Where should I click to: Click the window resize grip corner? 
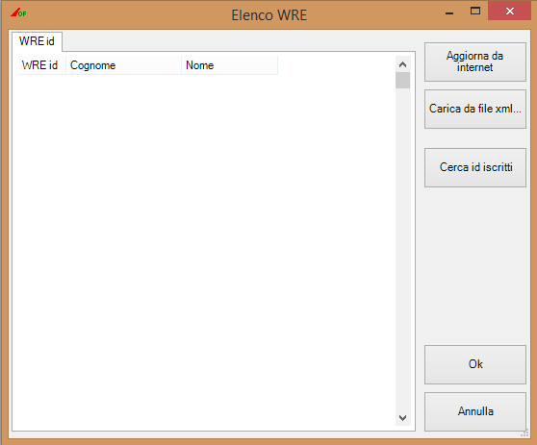click(x=524, y=433)
